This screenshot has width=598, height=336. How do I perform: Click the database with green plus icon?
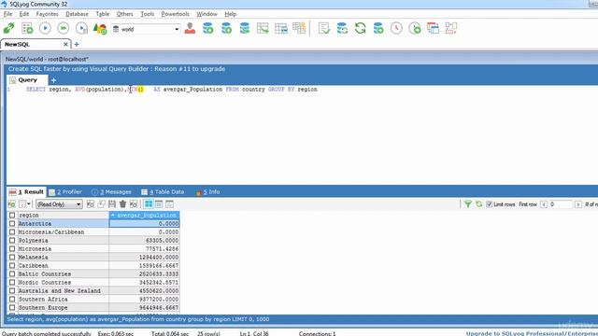pyautogui.click(x=378, y=28)
